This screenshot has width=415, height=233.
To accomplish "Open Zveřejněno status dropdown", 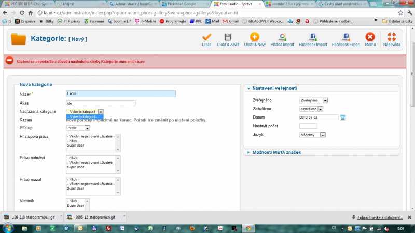I will click(x=314, y=100).
